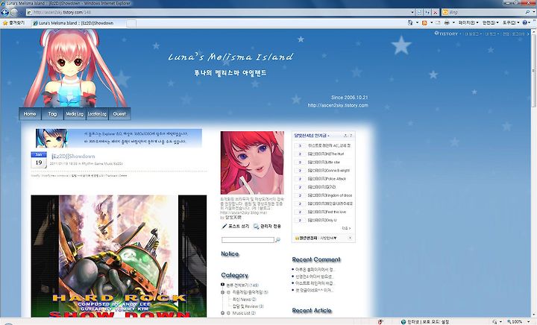
Task: Expand the Music List category node
Action: 222,313
